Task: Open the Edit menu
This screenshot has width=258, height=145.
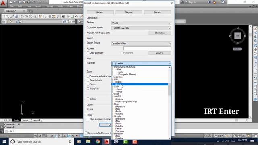Action: [x=20, y=6]
